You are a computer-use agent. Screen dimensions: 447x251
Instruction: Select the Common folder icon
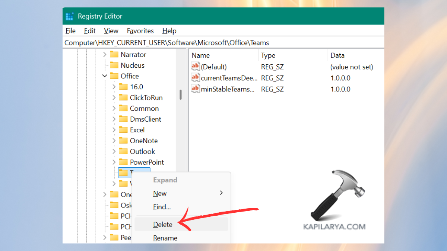click(123, 109)
